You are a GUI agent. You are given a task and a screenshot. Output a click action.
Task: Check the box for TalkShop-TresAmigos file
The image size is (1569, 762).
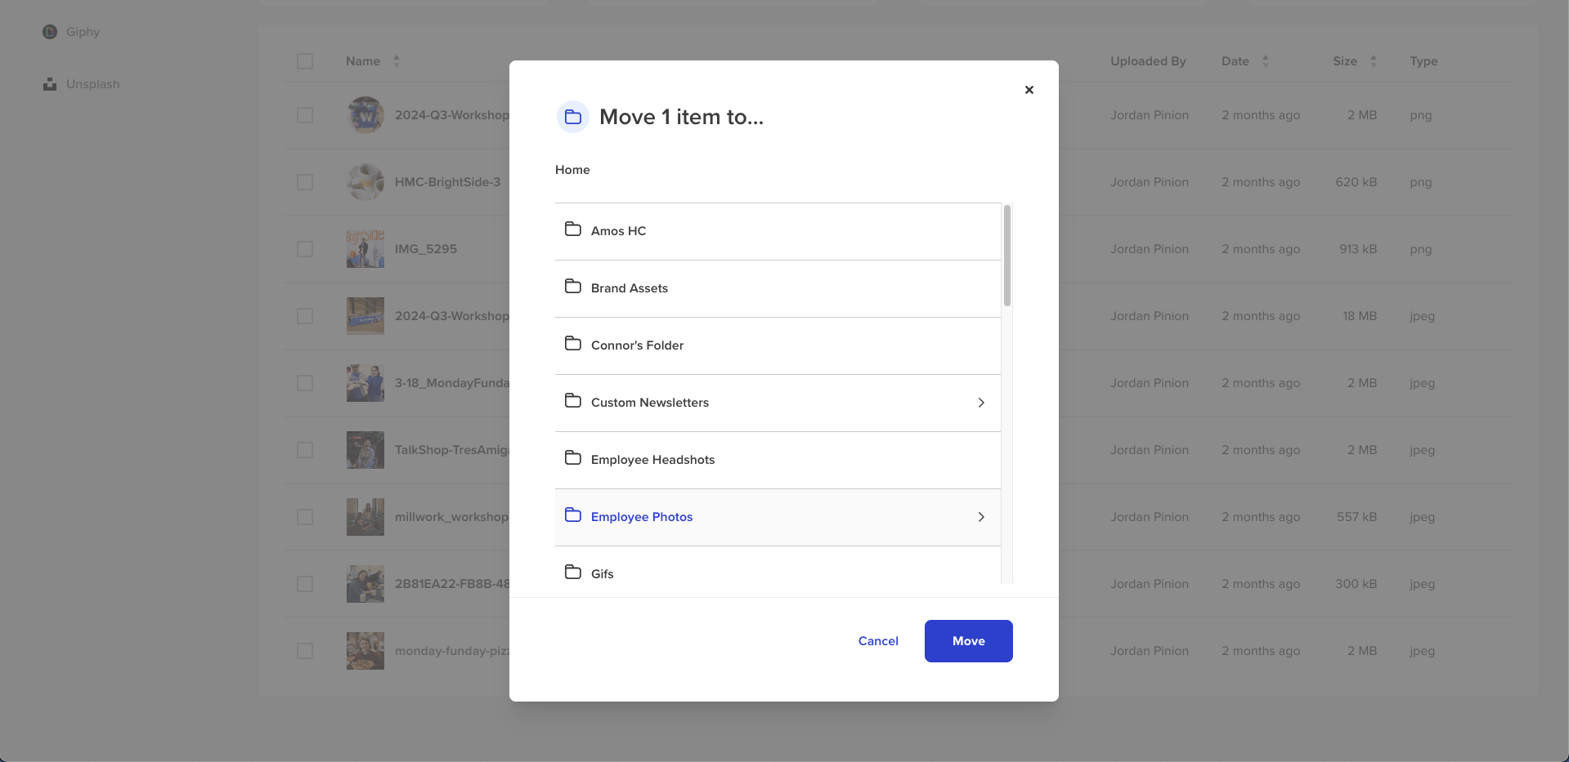305,450
